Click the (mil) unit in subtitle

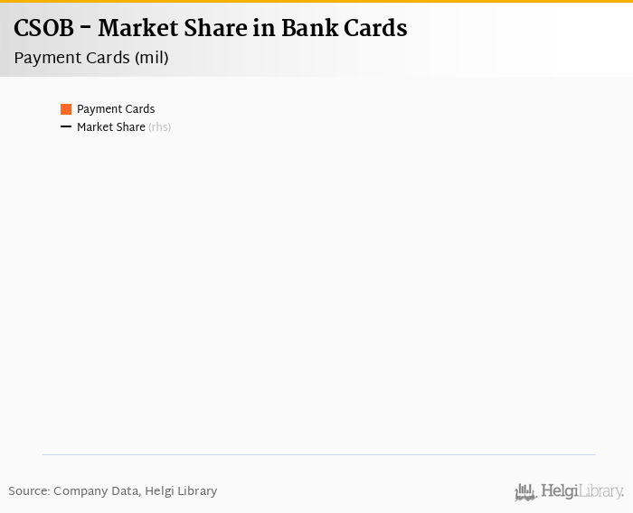tap(152, 58)
